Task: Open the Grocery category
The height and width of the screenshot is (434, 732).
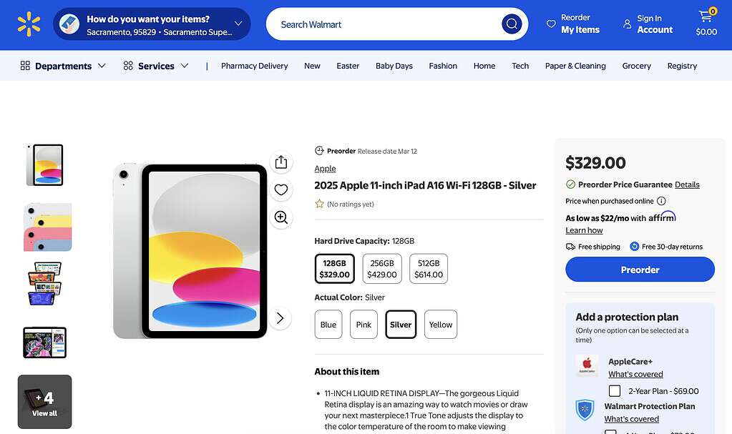Action: (636, 66)
